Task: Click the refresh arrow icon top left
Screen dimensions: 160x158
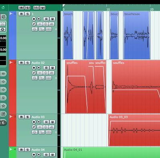Action: pos(3,8)
